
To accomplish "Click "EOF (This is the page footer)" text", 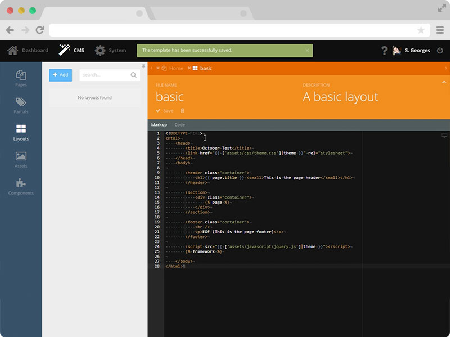I will point(238,232).
